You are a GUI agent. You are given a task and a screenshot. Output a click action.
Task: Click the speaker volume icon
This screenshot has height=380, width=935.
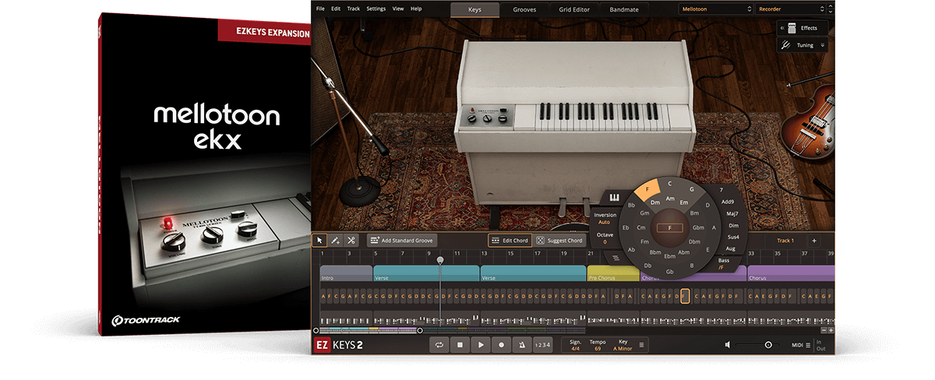[x=728, y=345]
